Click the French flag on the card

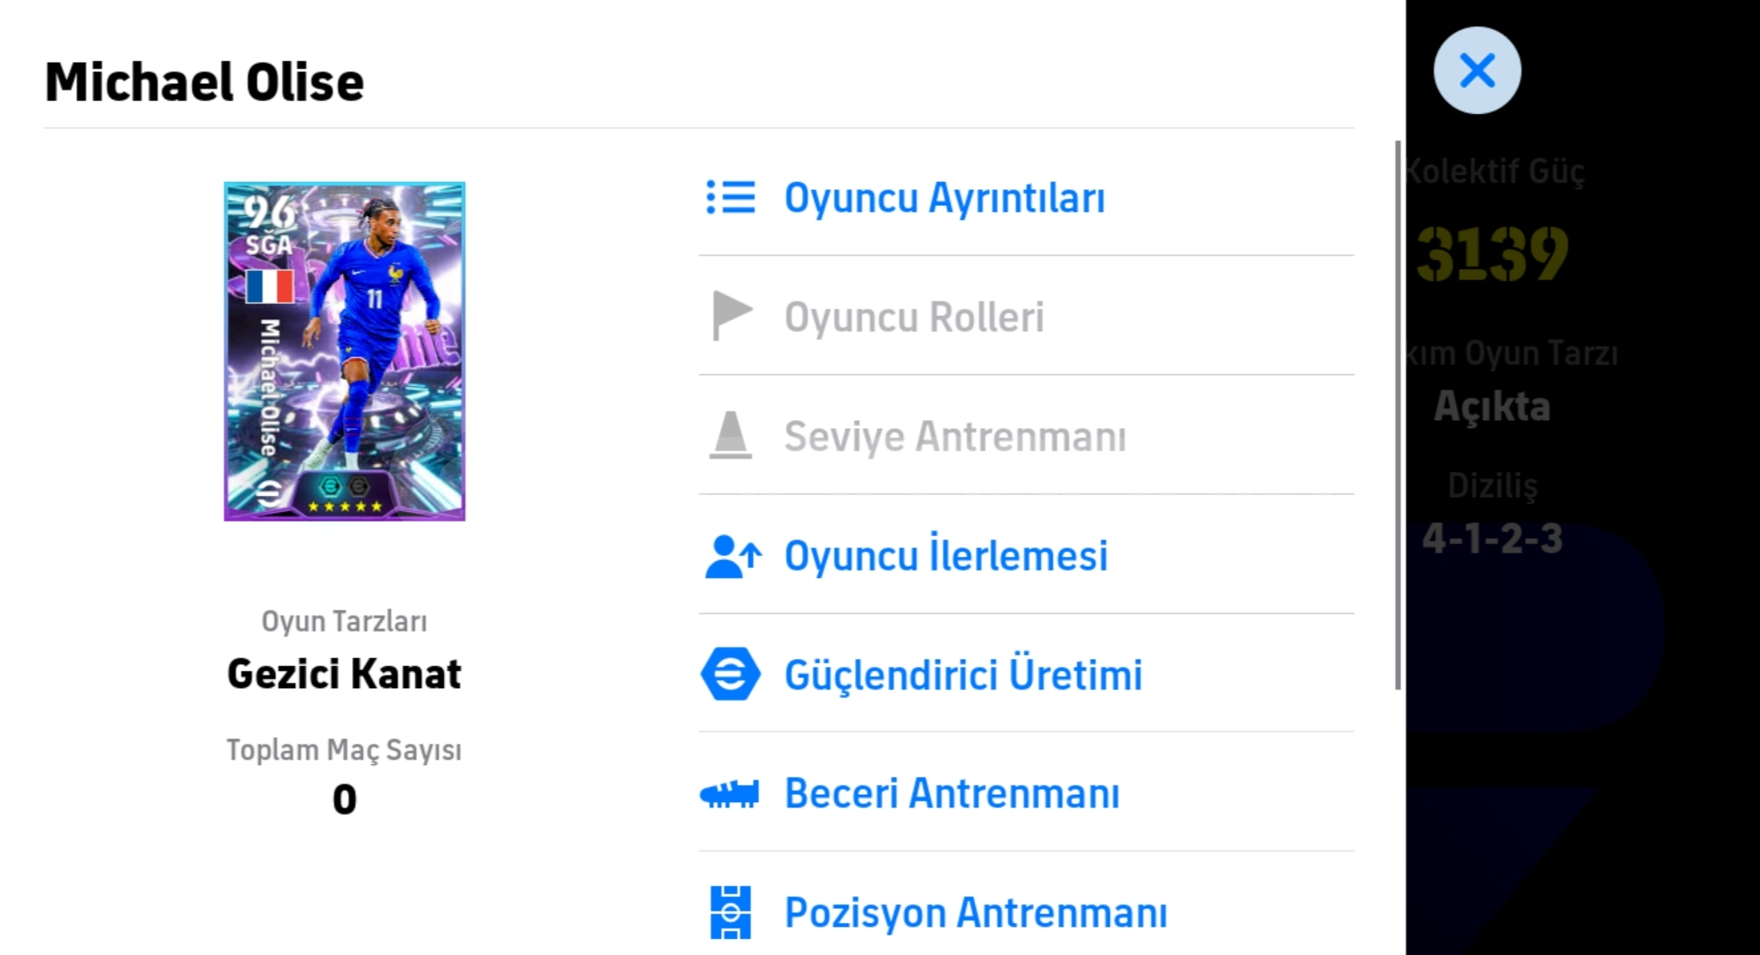point(270,286)
